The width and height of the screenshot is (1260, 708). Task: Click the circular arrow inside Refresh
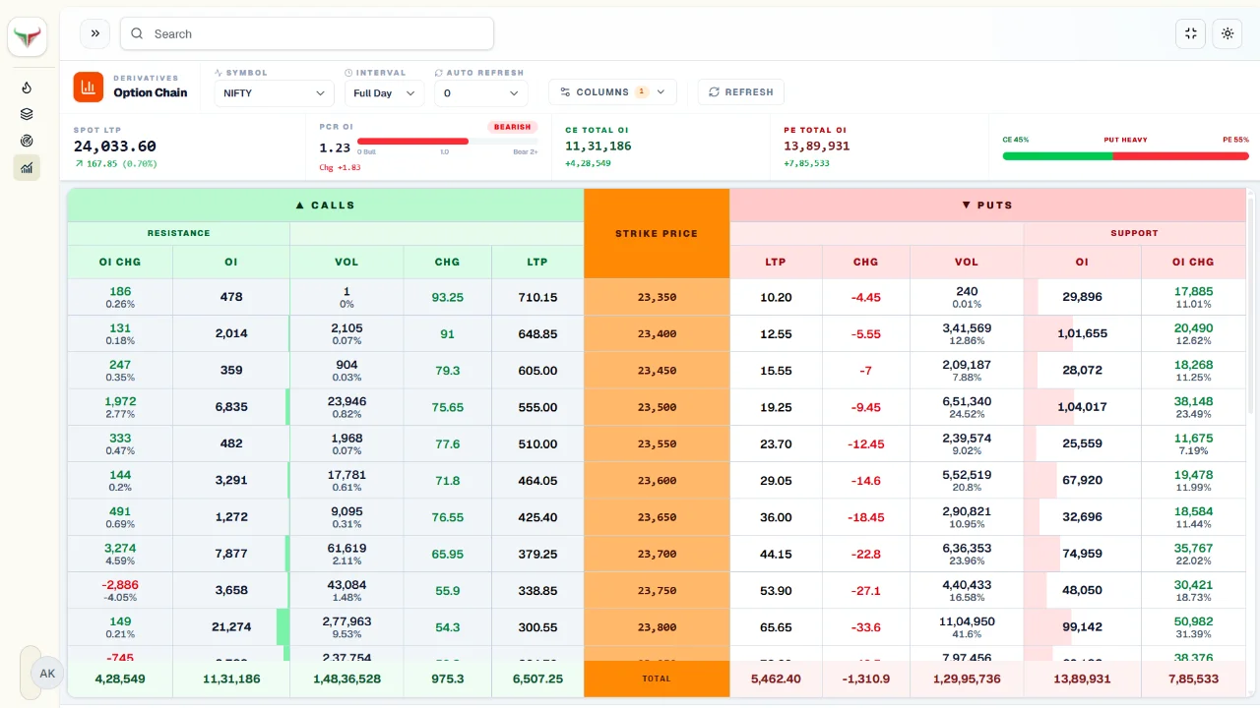point(714,92)
